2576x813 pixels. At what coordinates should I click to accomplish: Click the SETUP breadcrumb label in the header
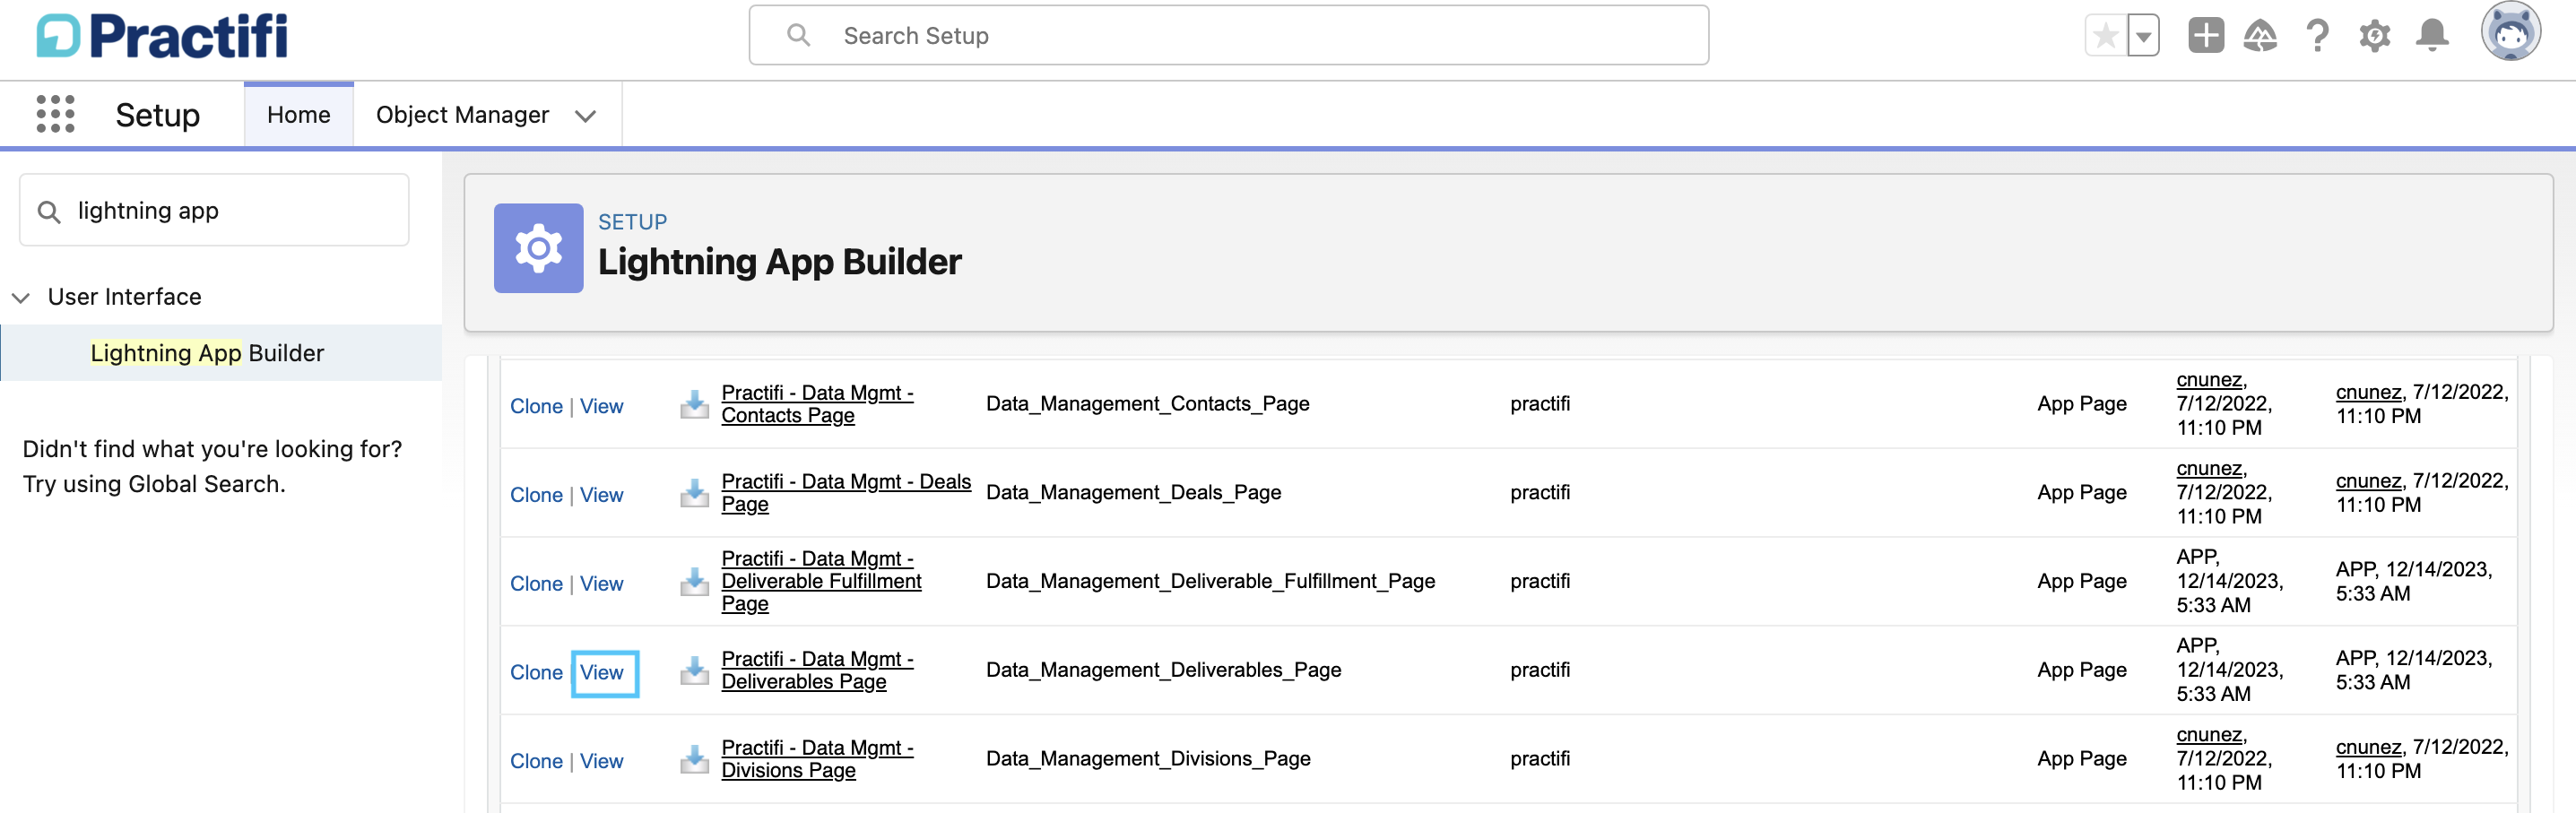632,222
